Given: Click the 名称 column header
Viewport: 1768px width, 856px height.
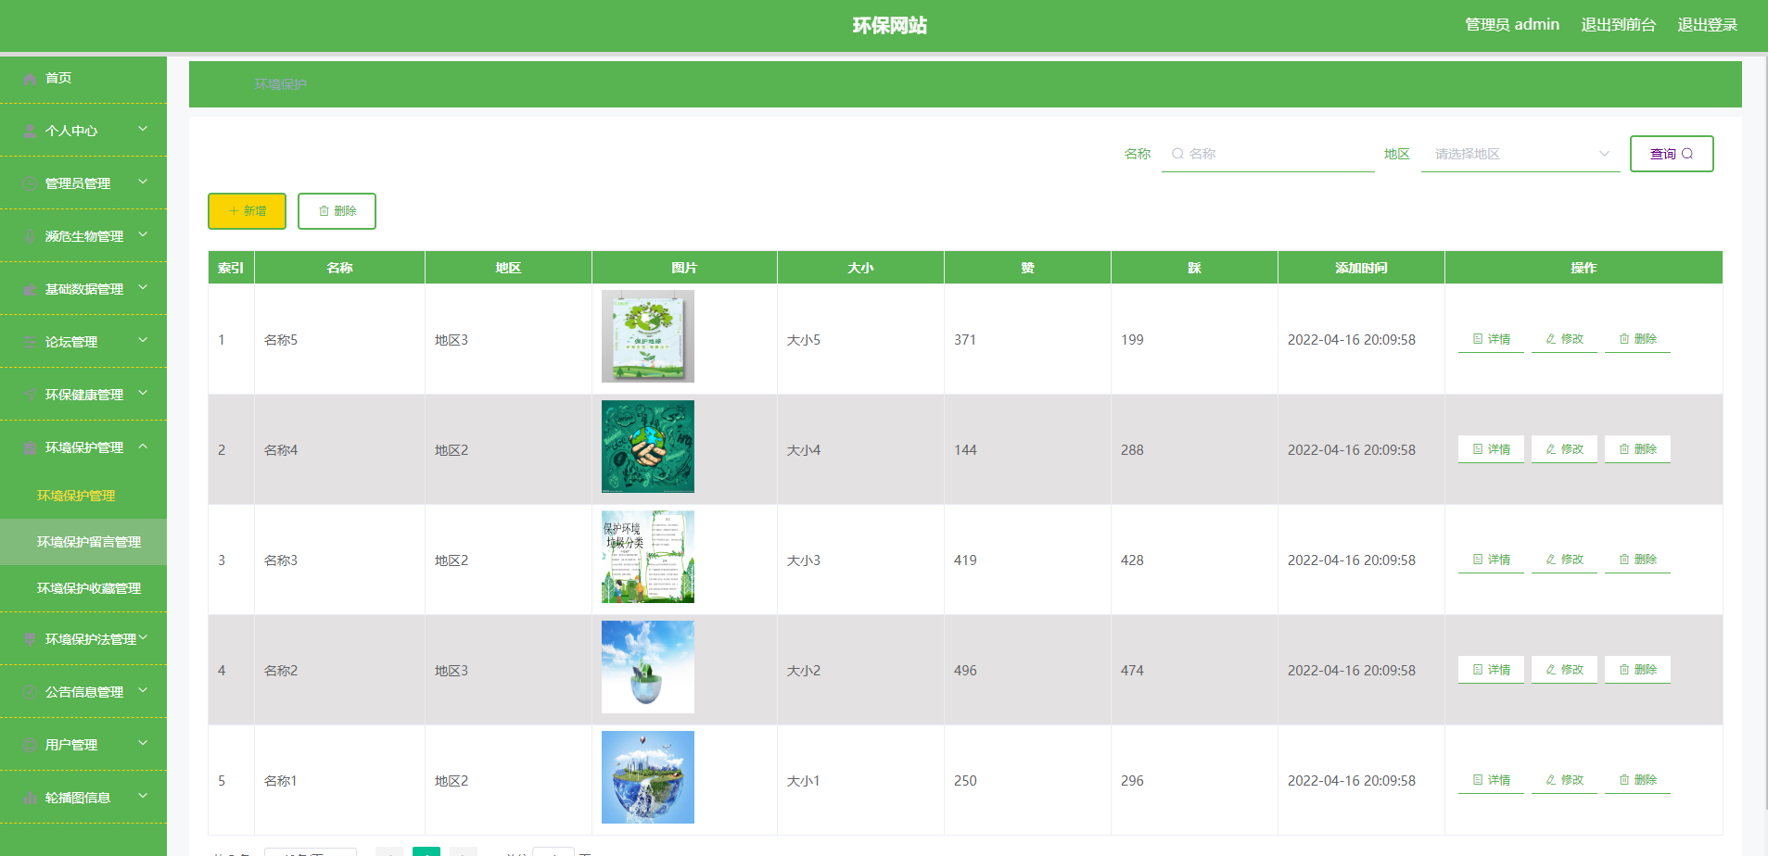Looking at the screenshot, I should click(x=339, y=268).
